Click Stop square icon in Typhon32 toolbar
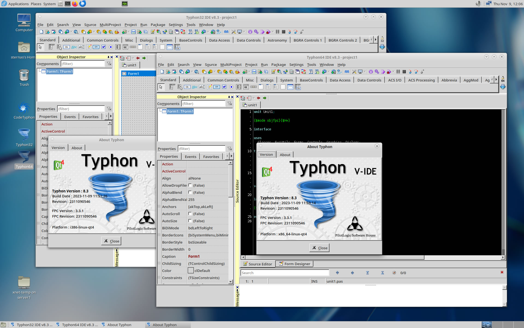 tap(284, 32)
